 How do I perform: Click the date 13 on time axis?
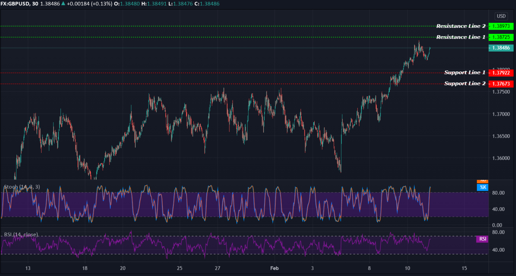pos(28,268)
